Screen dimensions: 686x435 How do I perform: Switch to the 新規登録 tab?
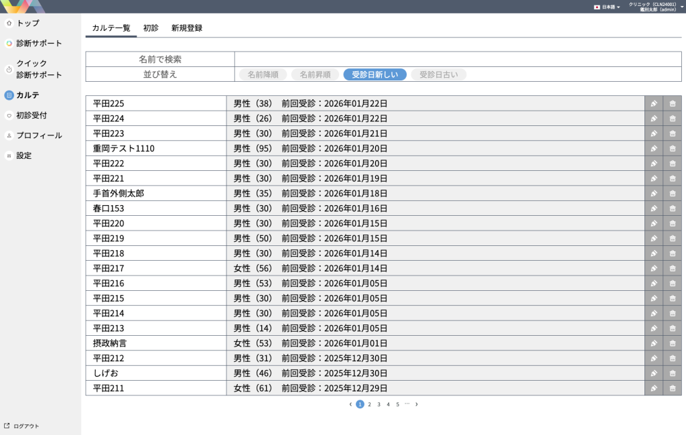pyautogui.click(x=186, y=28)
